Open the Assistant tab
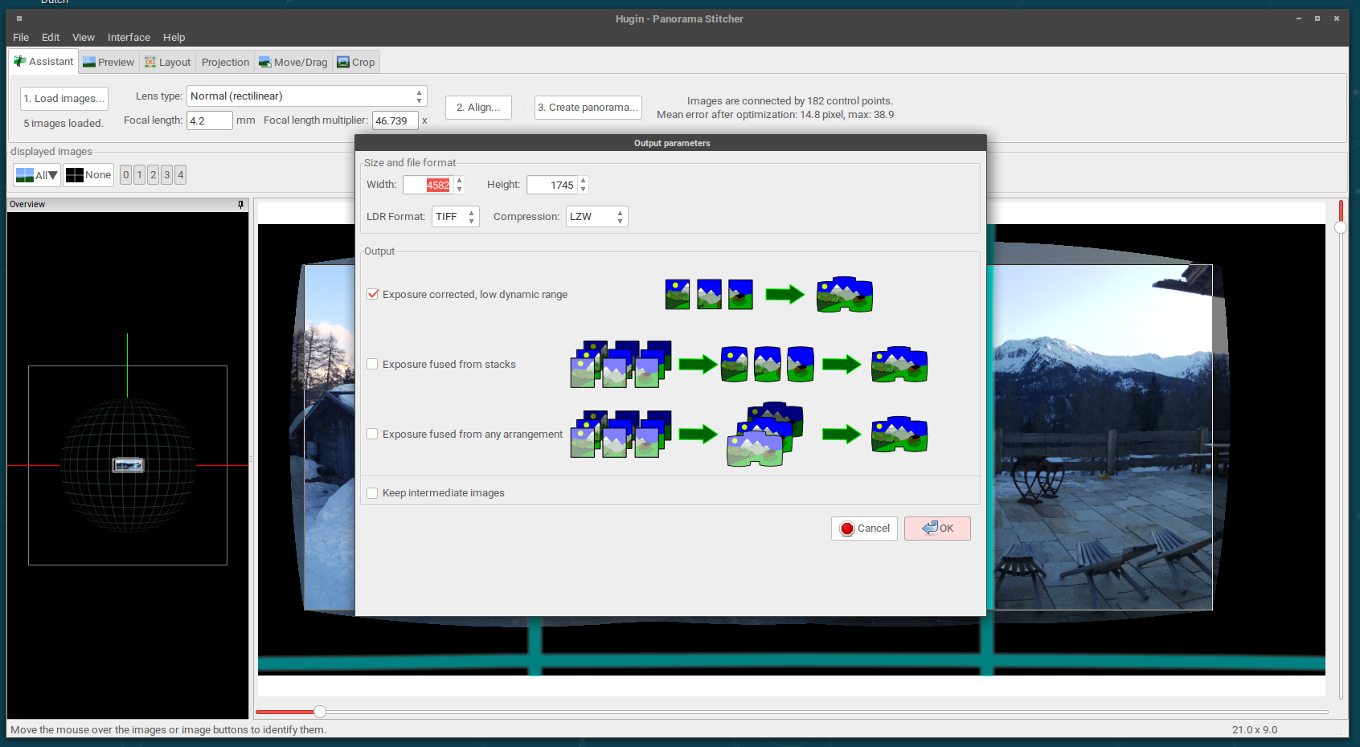 click(44, 62)
